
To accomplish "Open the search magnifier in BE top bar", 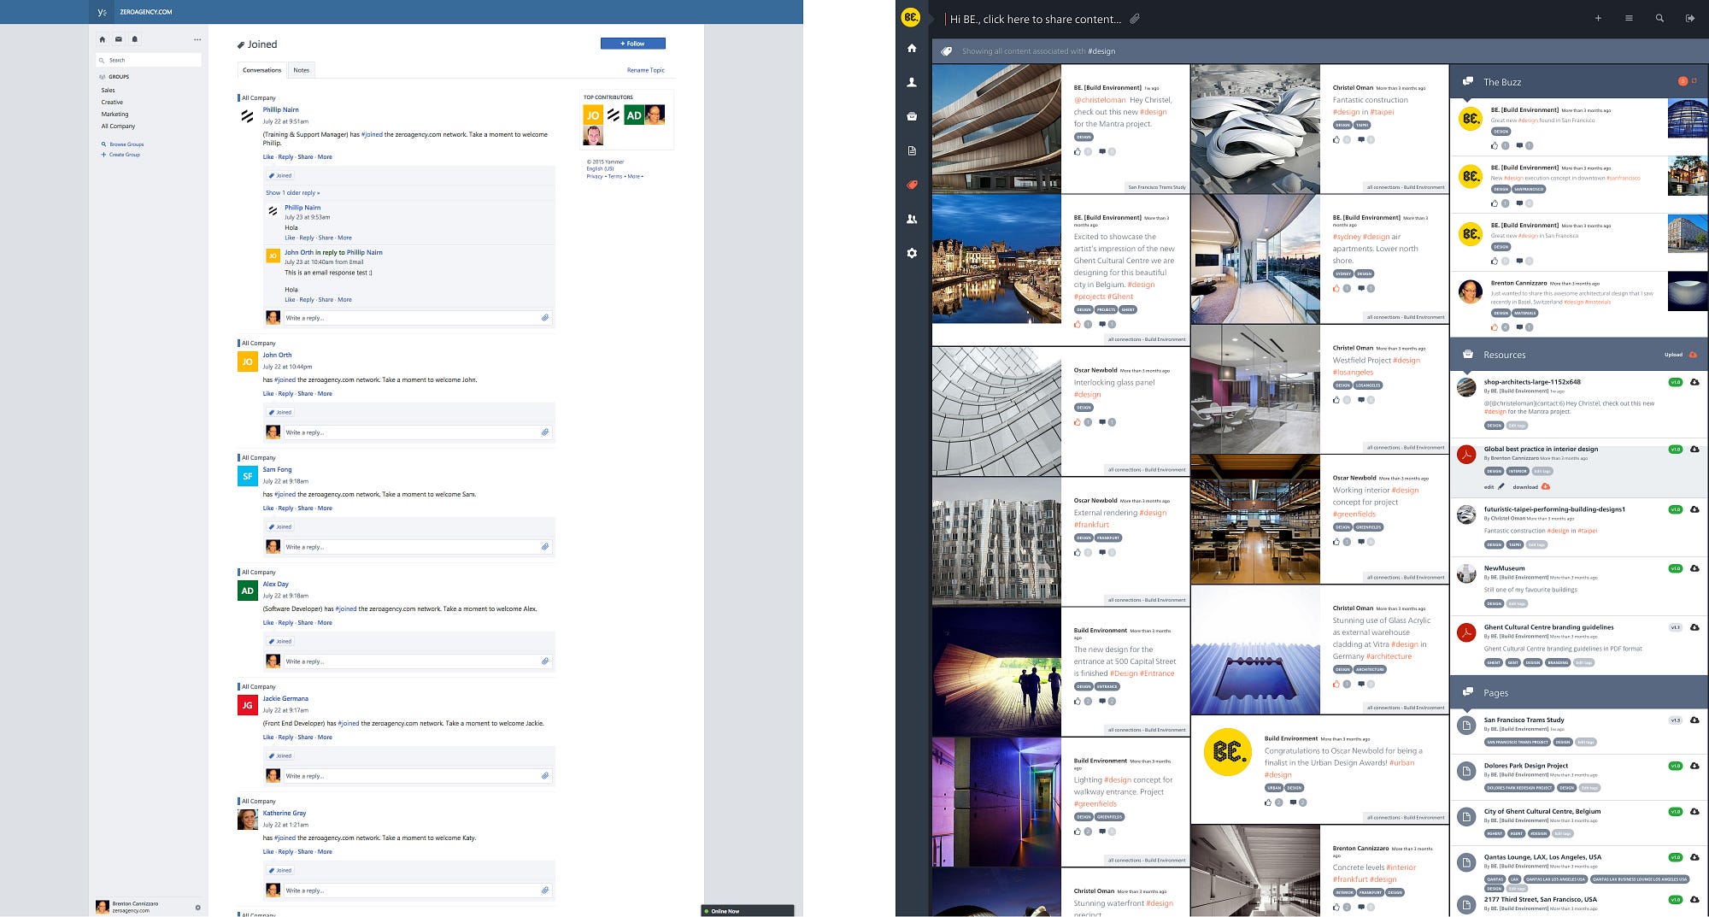I will click(1659, 18).
